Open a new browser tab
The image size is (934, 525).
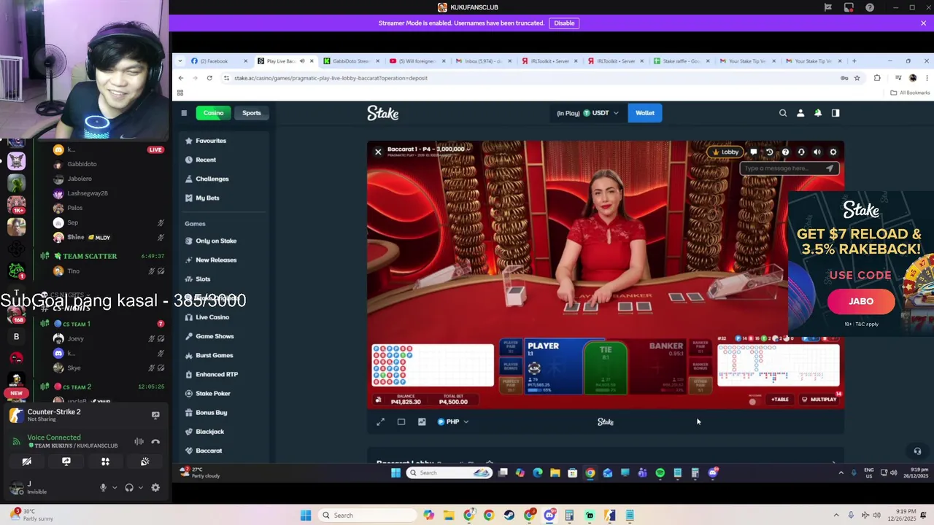854,61
